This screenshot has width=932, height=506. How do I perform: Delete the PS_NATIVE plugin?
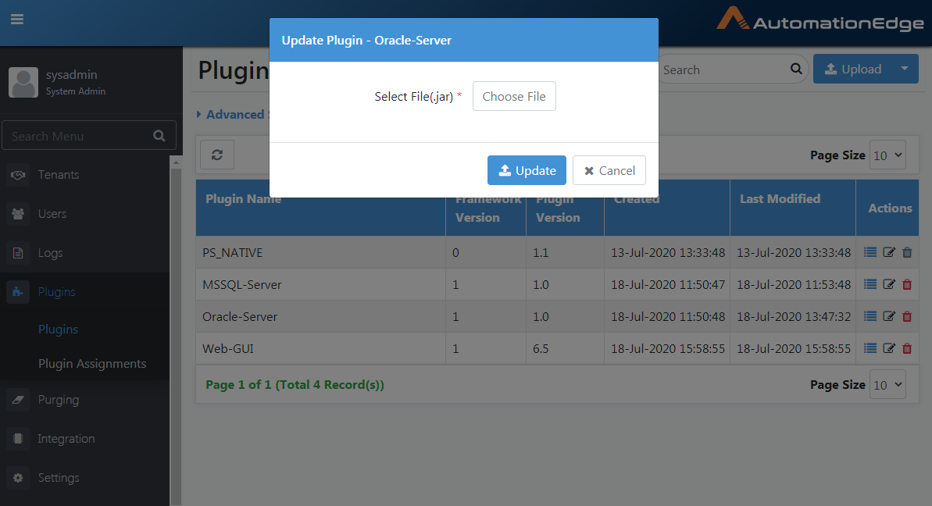(x=907, y=252)
